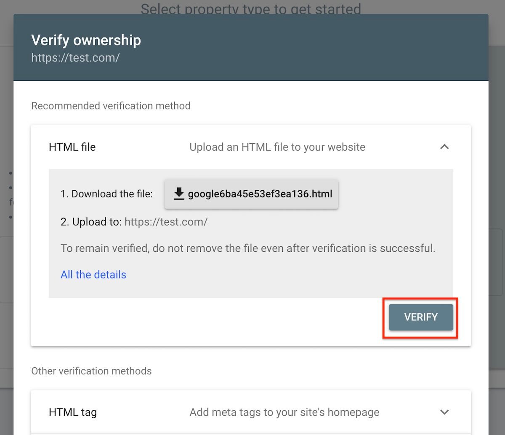
Task: Click the property URL under Verify ownership
Action: click(x=75, y=58)
